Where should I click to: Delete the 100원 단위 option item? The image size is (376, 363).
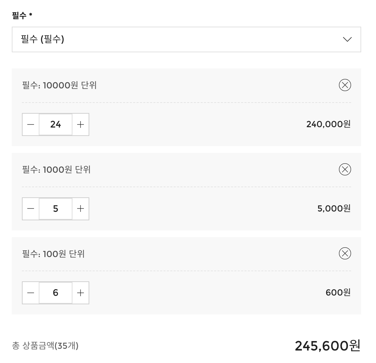345,253
